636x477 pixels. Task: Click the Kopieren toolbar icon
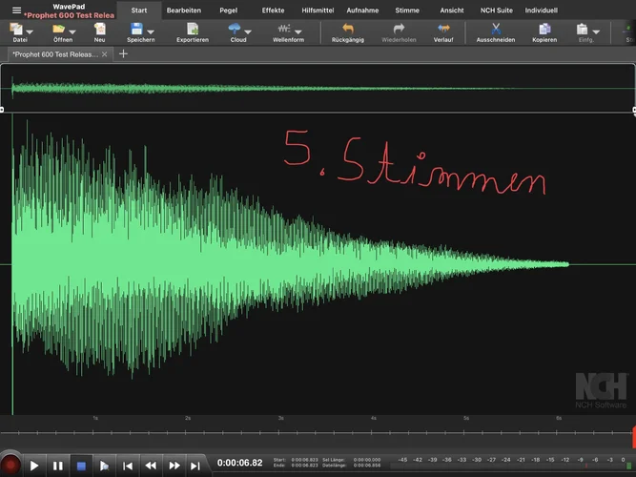click(544, 30)
